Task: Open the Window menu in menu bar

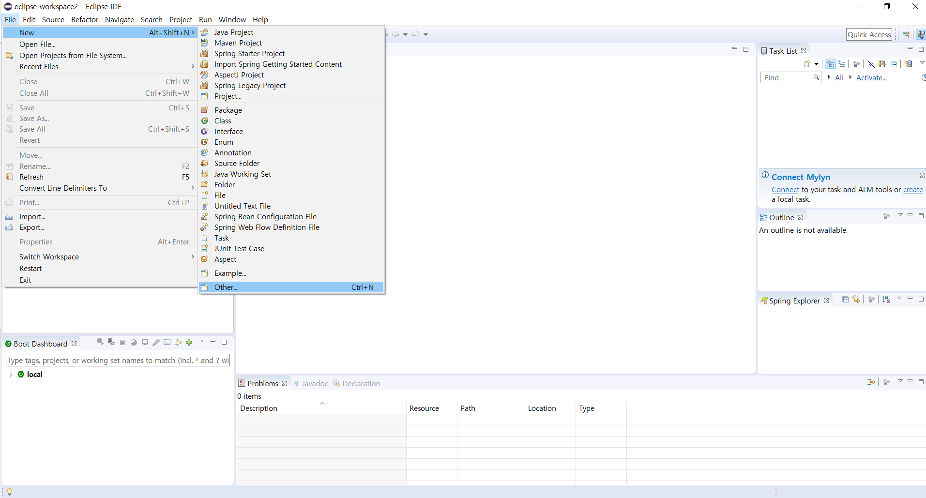Action: (x=232, y=20)
